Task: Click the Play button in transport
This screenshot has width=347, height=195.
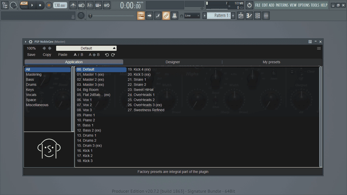Action: coord(32,5)
